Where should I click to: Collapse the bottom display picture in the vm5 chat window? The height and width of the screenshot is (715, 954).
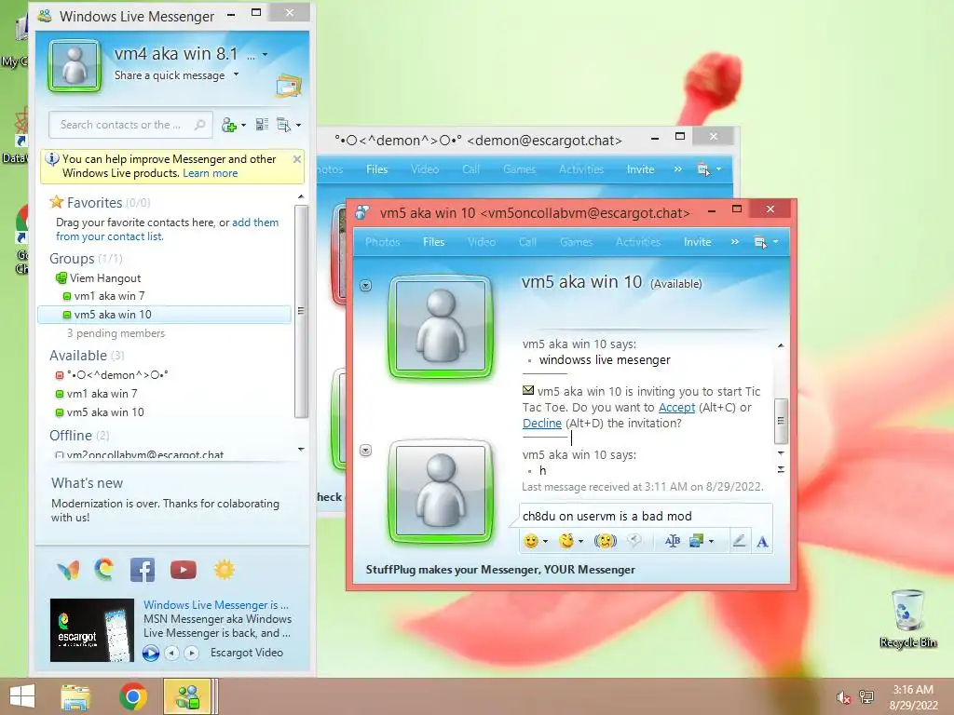point(365,451)
